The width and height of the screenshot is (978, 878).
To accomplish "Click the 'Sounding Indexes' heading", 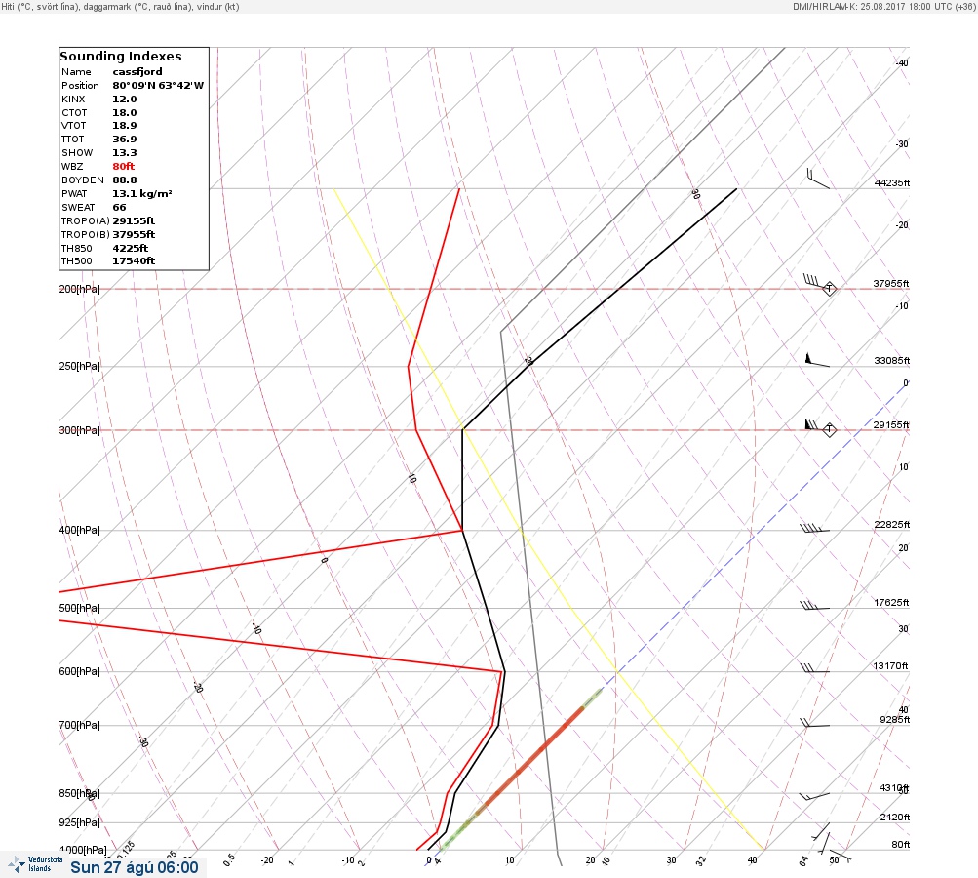I will [121, 57].
